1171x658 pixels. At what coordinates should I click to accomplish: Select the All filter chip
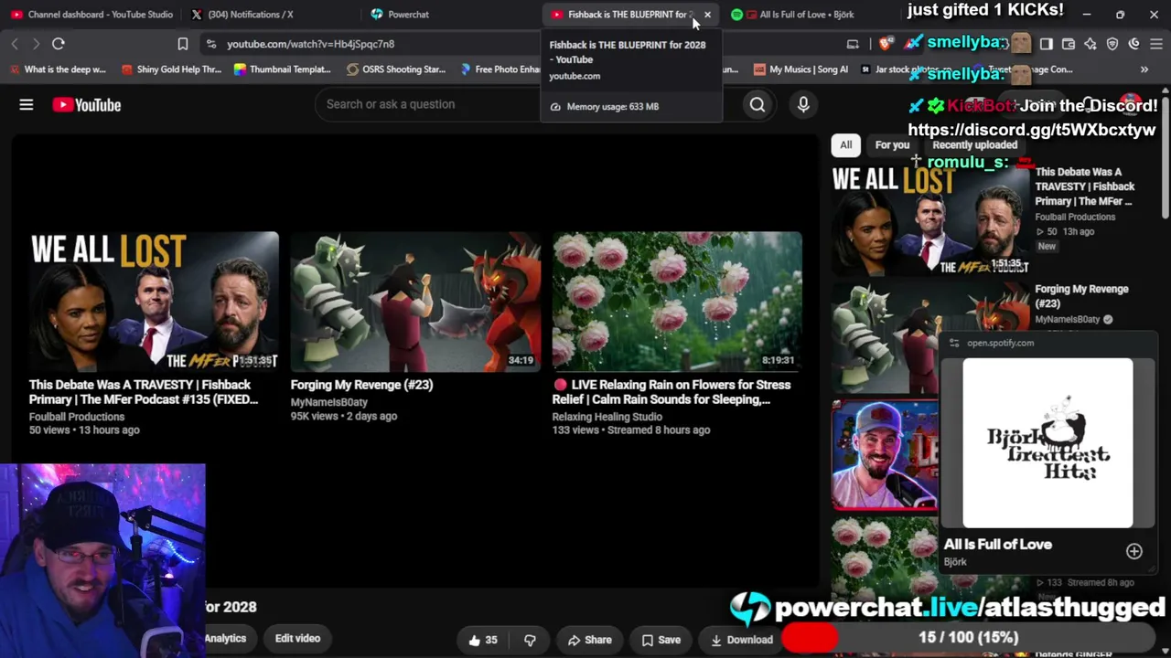click(846, 145)
